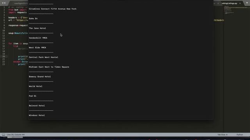Viewport: 250px width, 140px height.
Task: Select 'The Jane Hotel' output line
Action: [x=37, y=28]
